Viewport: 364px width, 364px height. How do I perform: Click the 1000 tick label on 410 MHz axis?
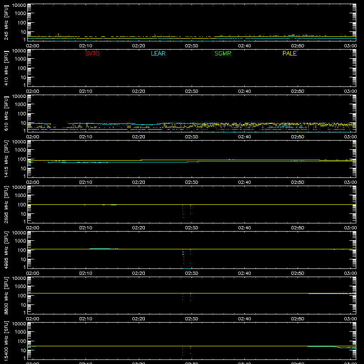tap(20, 59)
